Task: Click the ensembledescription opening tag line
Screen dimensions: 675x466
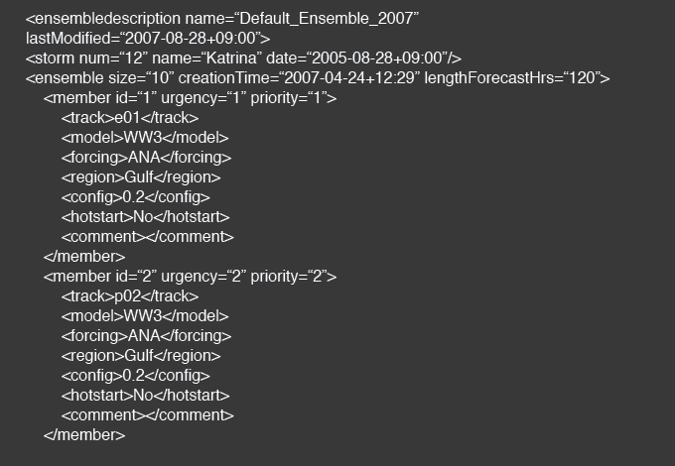Action: point(222,19)
